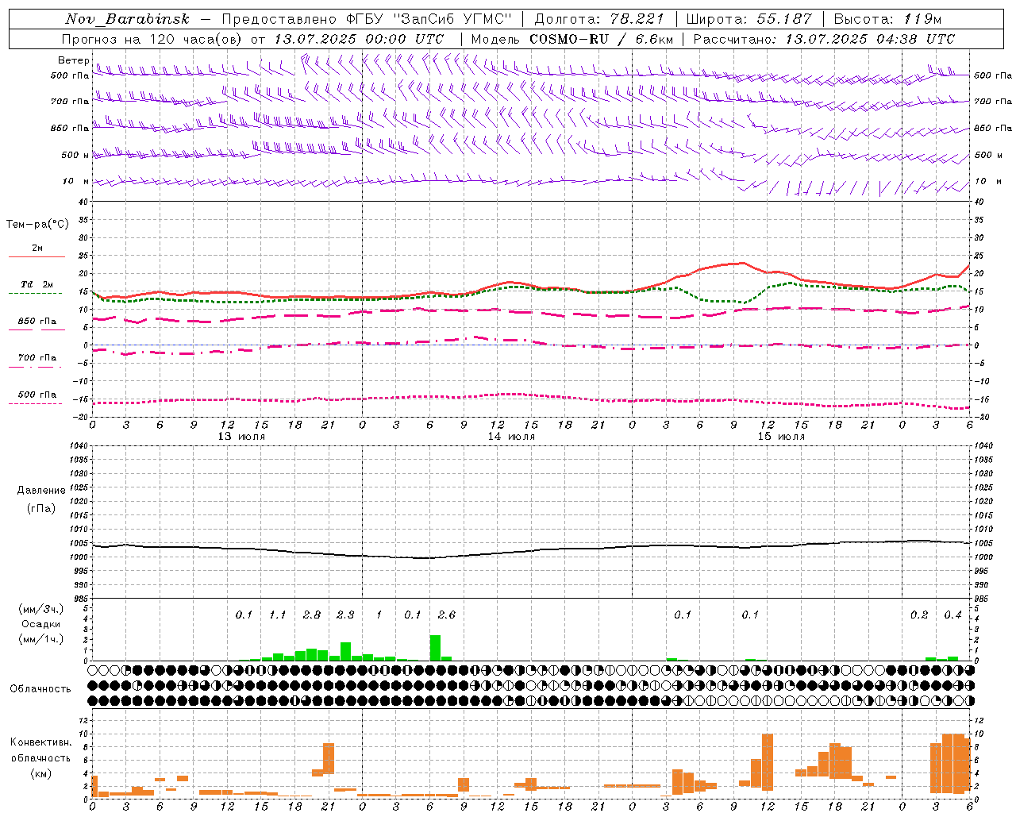Click the tallest green precipitation bar
The image size is (1016, 813).
(435, 648)
